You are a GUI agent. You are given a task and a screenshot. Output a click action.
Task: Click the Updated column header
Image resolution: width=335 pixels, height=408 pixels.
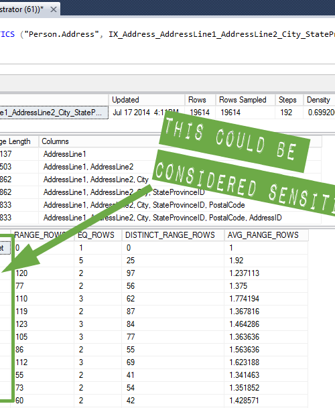[146, 100]
